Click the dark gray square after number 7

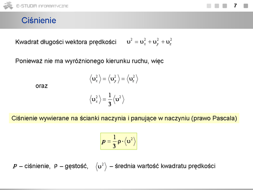coord(246,6)
